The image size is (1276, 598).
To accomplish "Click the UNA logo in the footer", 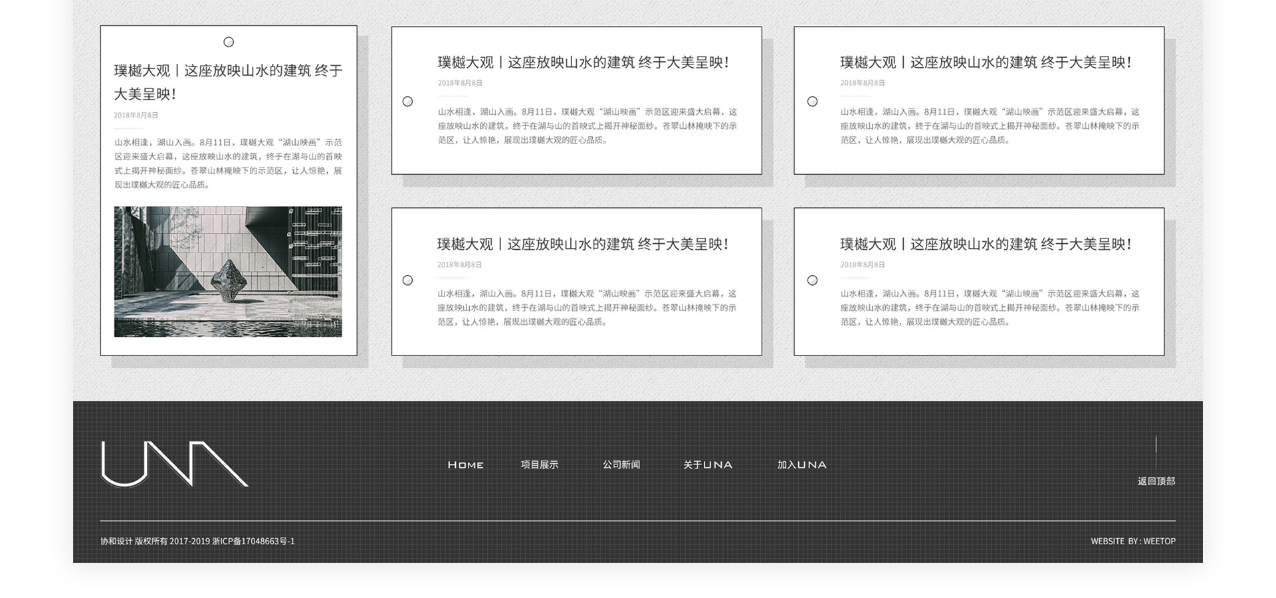I will [174, 464].
